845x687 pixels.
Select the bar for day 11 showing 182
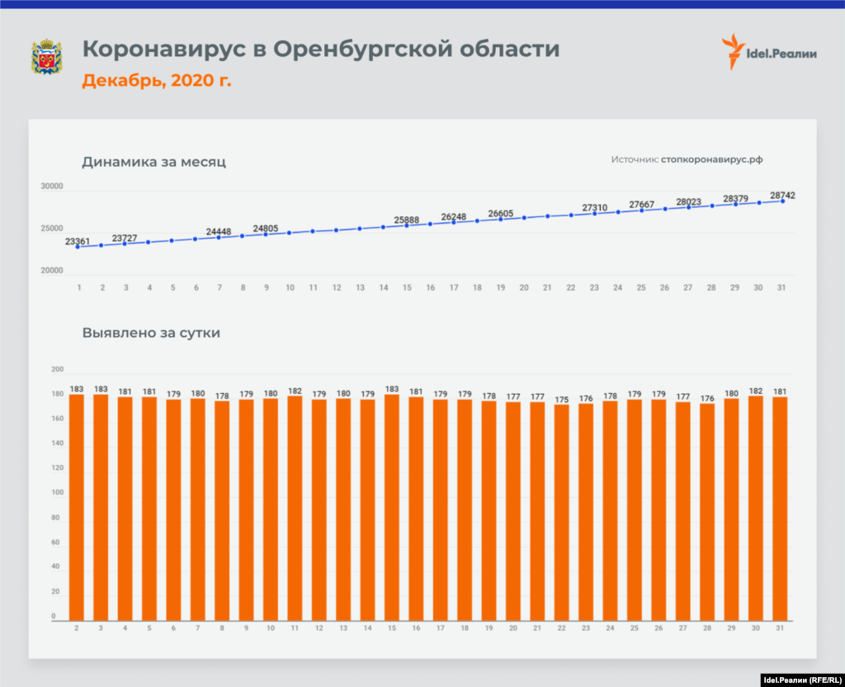[x=295, y=508]
